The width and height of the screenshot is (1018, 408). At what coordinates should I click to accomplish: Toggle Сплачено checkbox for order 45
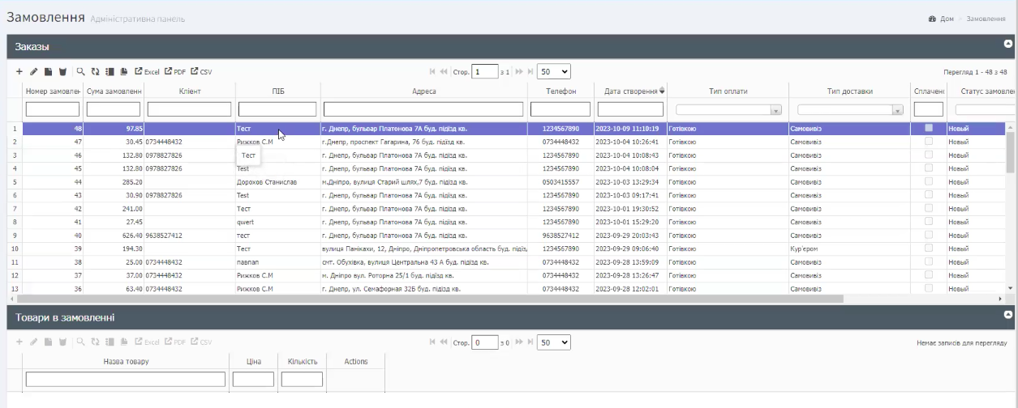click(x=929, y=168)
